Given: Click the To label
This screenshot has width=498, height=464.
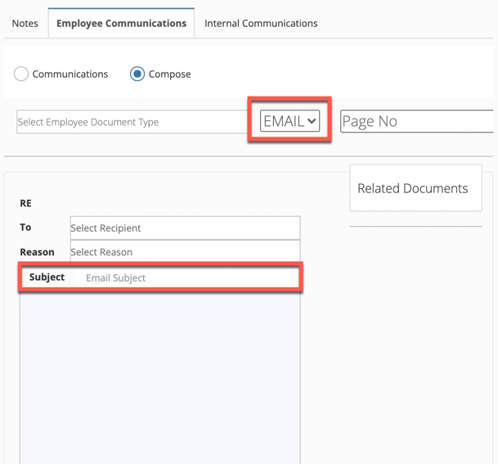Looking at the screenshot, I should click(x=25, y=227).
